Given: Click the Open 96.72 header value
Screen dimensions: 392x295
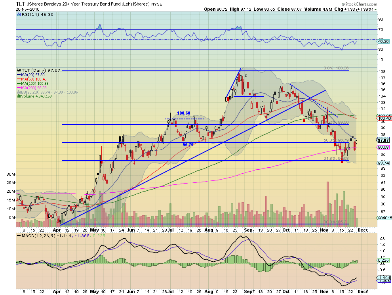Looking at the screenshot, I should [216, 9].
